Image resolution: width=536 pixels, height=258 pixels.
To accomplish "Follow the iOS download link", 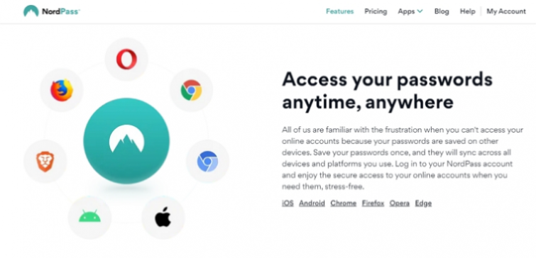I will click(x=288, y=203).
